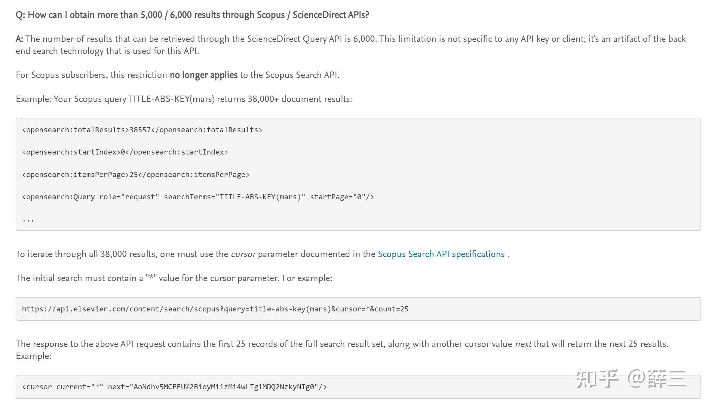Click the ellipsis line in the XML code block
705x407 pixels.
[x=28, y=220]
